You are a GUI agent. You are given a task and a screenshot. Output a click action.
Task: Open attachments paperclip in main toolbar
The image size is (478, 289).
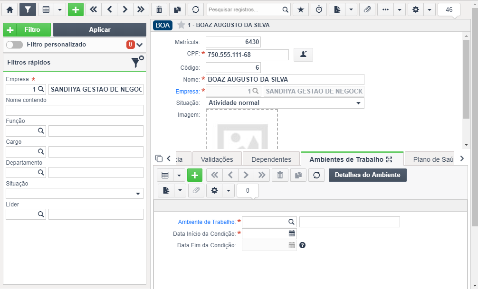click(367, 9)
